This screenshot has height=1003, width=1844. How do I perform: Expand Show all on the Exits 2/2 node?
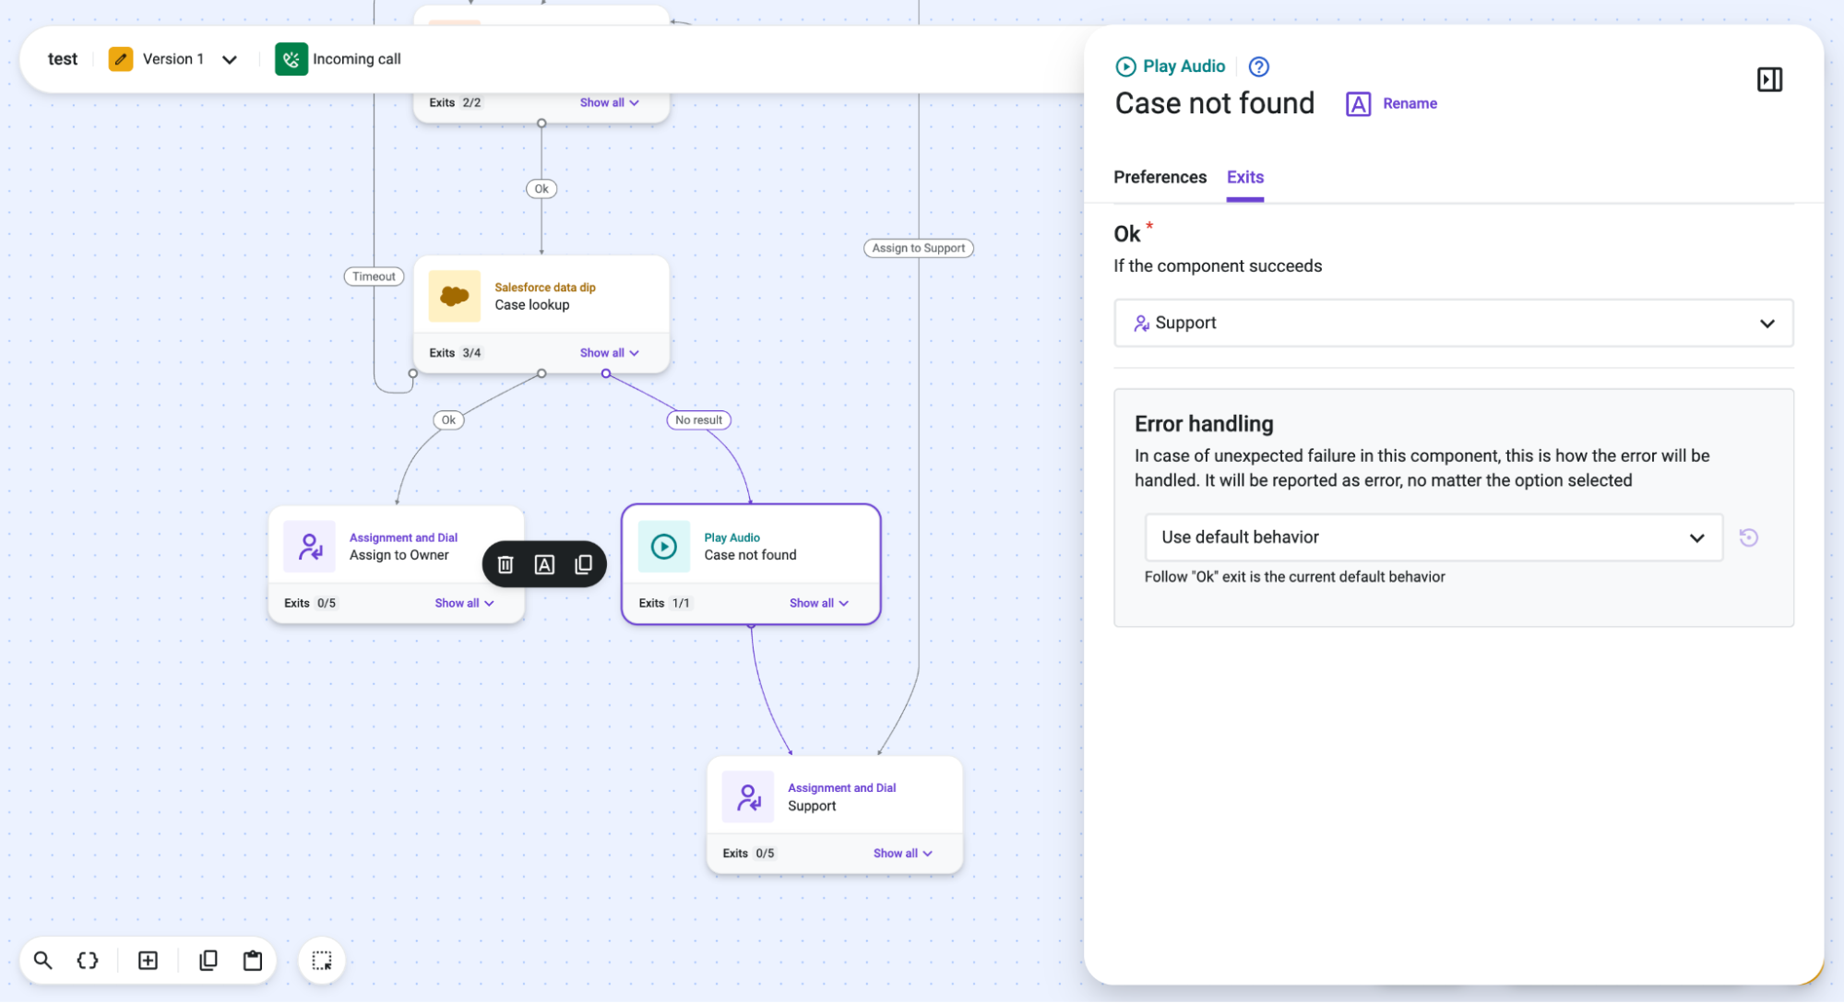point(610,103)
